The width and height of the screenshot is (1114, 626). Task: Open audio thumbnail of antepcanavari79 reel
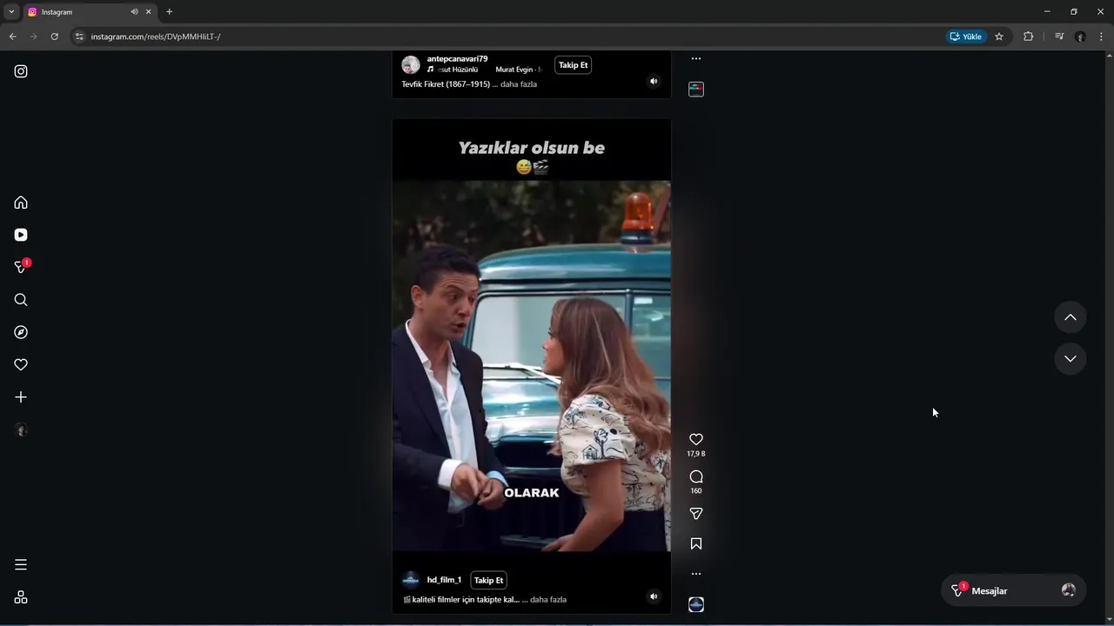coord(696,89)
